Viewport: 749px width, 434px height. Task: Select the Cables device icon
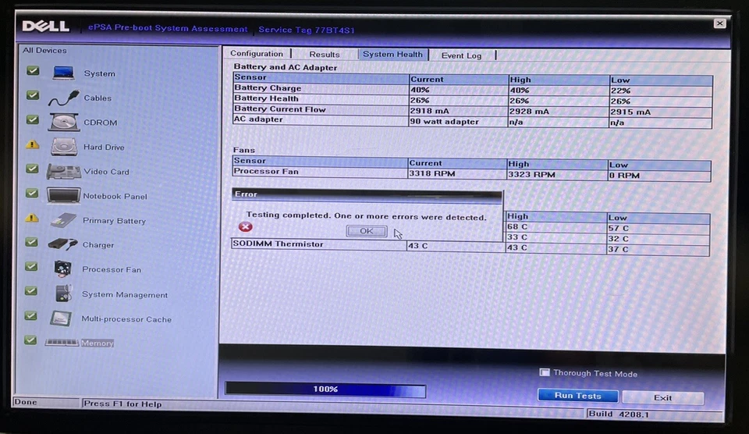[x=63, y=98]
